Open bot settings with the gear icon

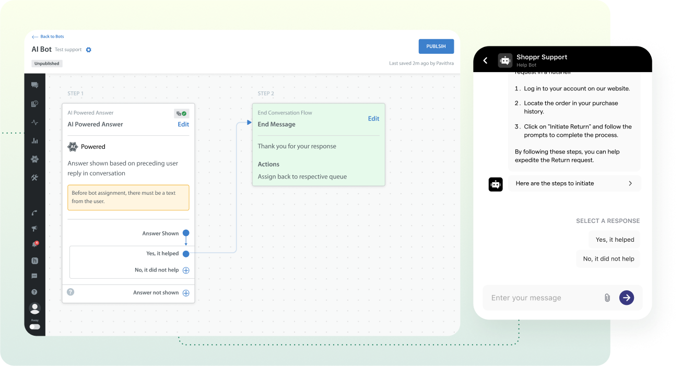[88, 50]
